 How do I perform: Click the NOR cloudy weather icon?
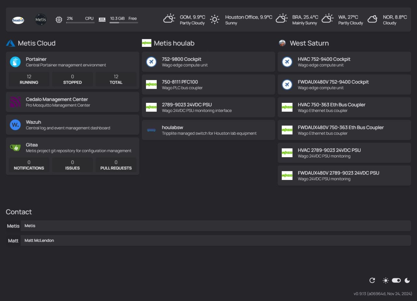[x=372, y=19]
